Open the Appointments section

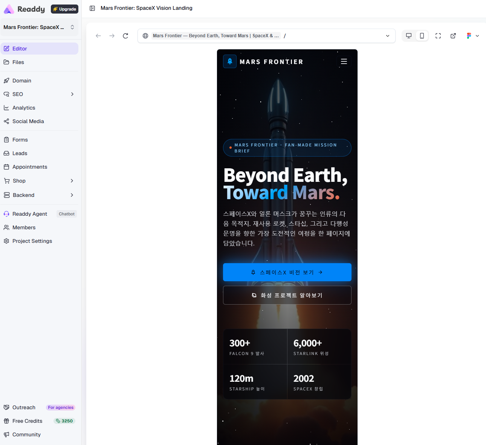(x=39, y=167)
